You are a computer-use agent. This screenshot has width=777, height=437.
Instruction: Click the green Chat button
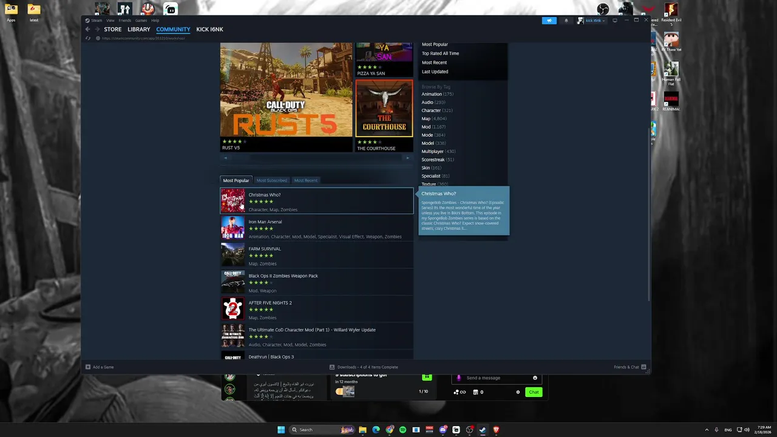[534, 392]
